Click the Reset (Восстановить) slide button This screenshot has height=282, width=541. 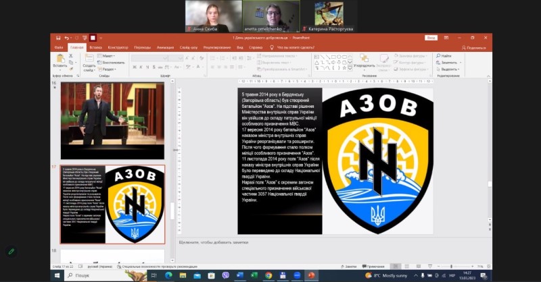(111, 63)
